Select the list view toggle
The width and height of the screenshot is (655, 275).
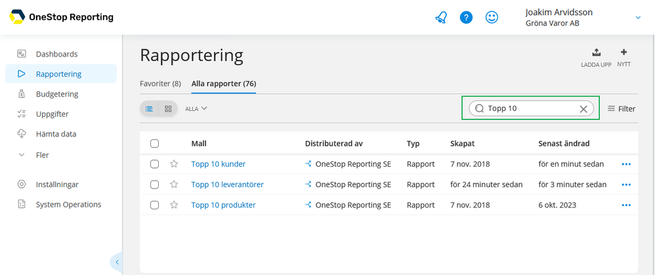click(149, 109)
